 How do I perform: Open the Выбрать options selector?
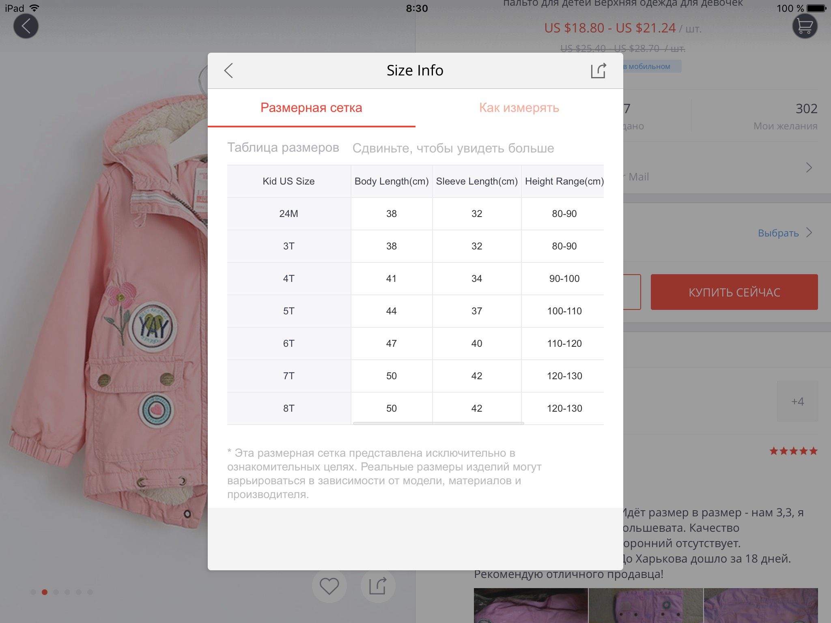778,233
